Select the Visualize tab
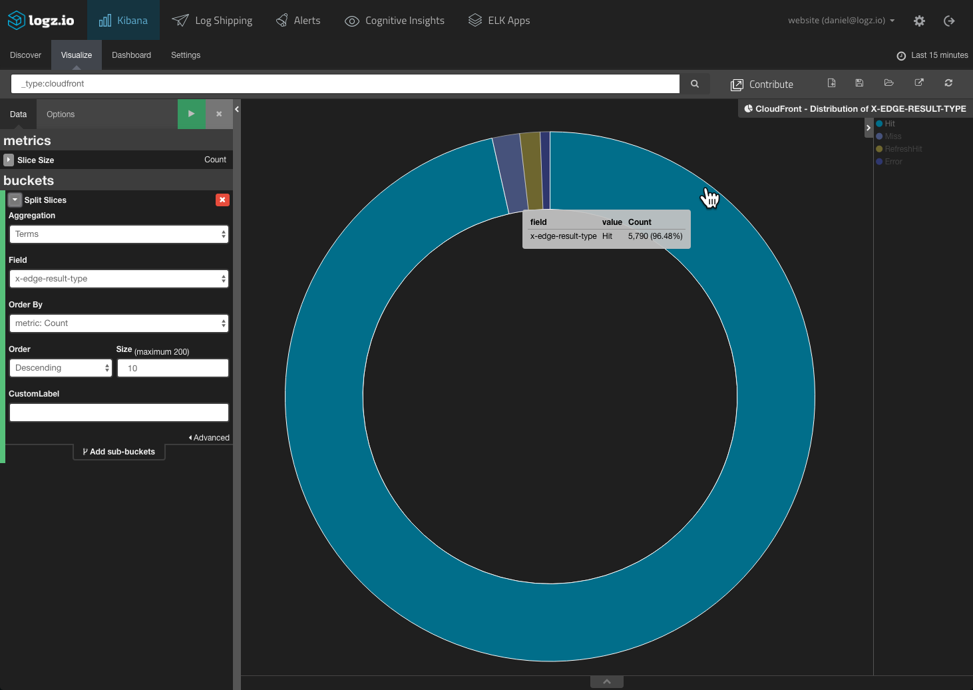The width and height of the screenshot is (973, 690). click(77, 55)
